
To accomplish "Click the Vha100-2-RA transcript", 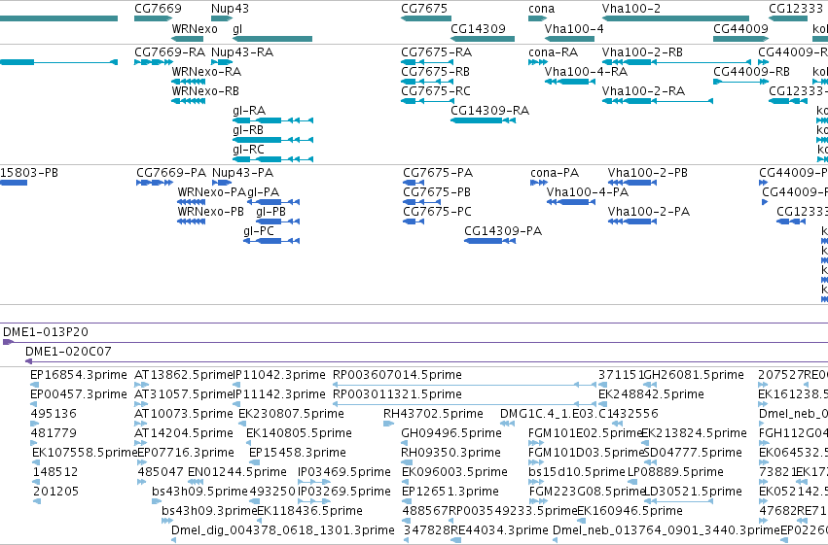I will pyautogui.click(x=658, y=101).
